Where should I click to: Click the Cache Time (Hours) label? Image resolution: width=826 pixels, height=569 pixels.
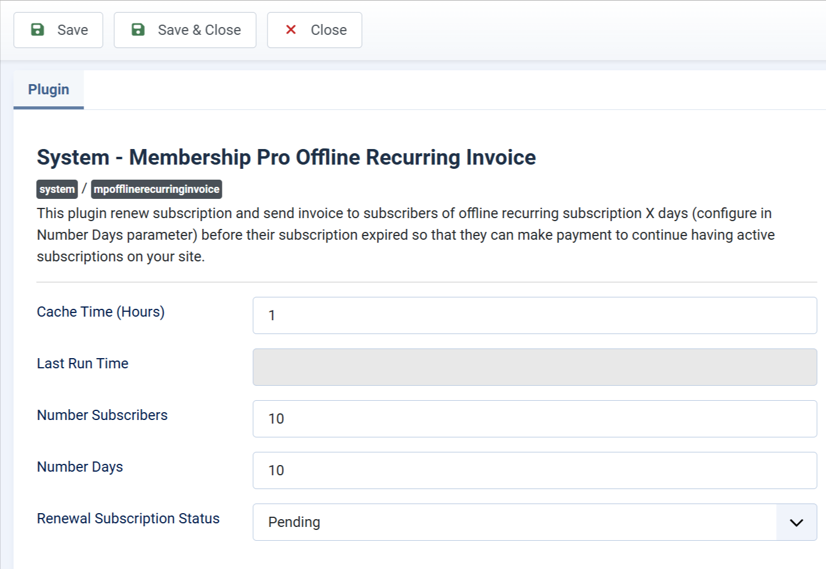click(x=100, y=312)
